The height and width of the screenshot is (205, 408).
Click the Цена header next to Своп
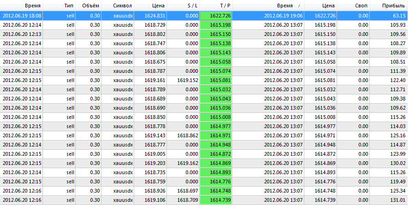(x=321, y=6)
